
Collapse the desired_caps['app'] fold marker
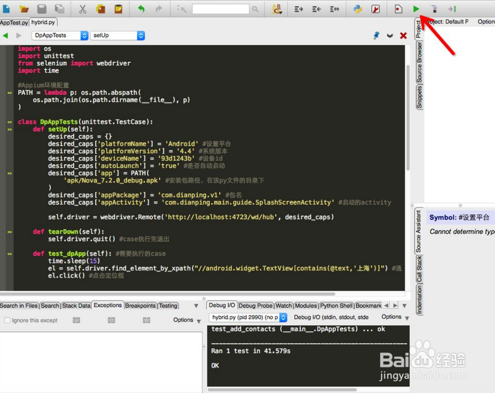click(9, 173)
